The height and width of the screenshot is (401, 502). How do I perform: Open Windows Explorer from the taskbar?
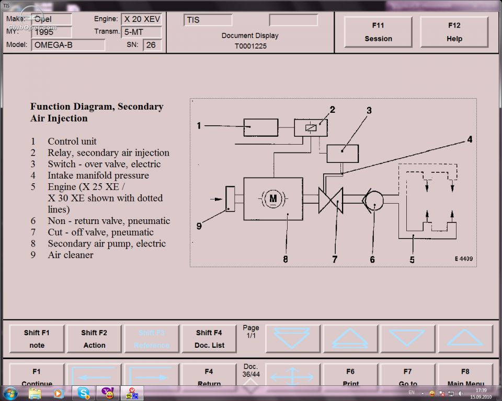click(x=35, y=393)
